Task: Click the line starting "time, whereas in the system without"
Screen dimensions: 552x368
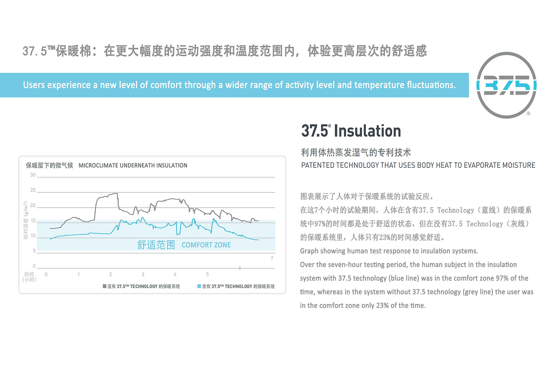Action: [x=417, y=292]
